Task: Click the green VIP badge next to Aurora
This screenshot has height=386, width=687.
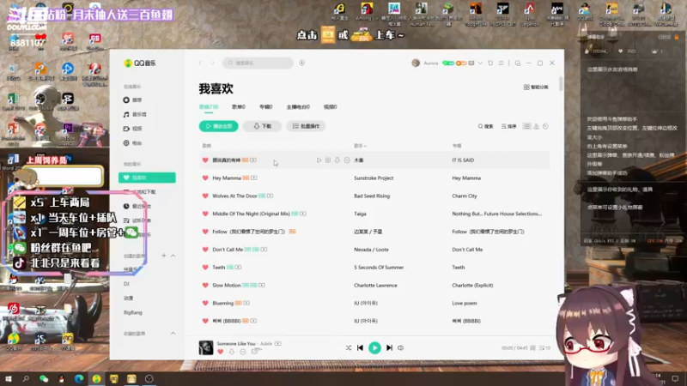Action: coord(448,63)
